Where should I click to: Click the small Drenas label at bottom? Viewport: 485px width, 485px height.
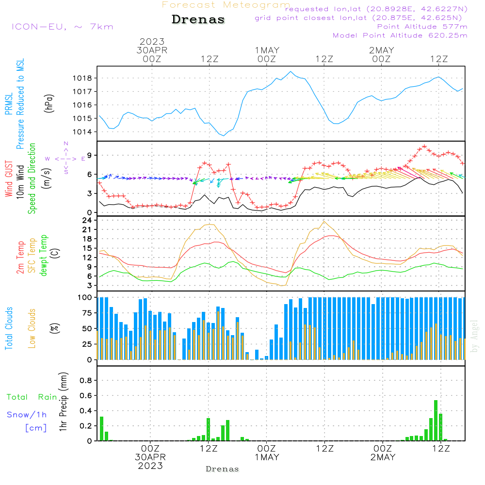(223, 469)
